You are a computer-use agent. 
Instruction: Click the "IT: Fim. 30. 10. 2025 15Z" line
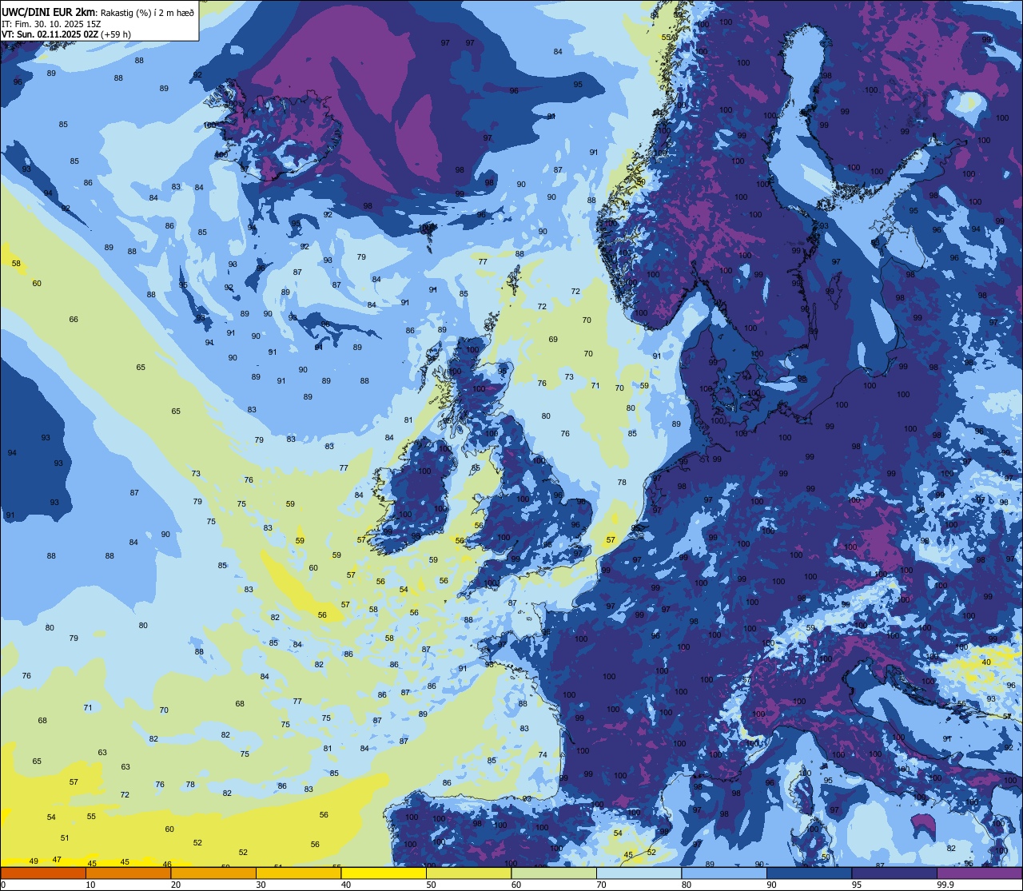coord(51,24)
